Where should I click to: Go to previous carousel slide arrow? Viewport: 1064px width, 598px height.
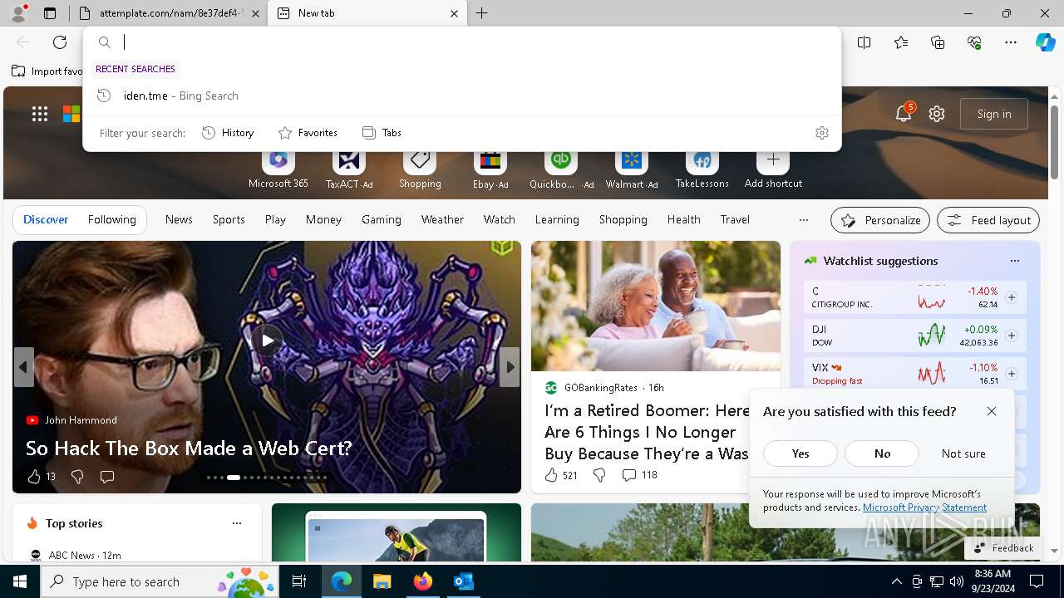[23, 367]
